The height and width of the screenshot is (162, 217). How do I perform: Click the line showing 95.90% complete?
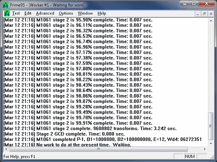point(78,20)
